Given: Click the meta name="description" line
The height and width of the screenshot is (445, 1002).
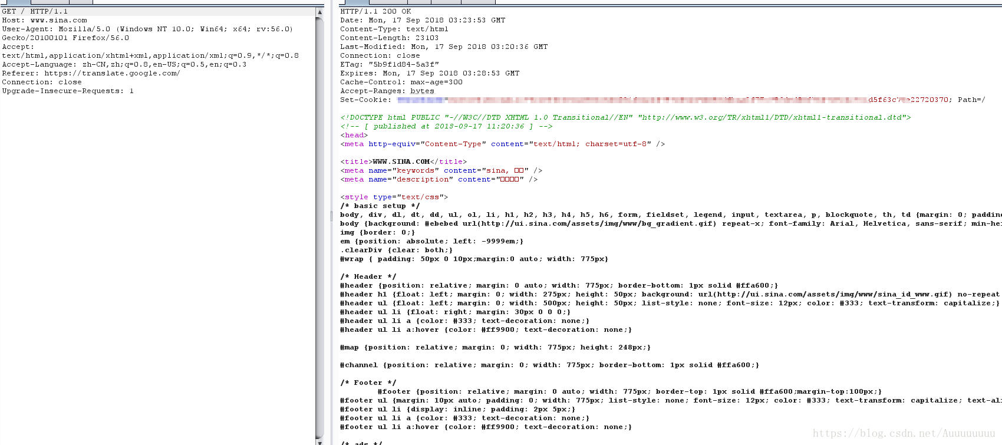Looking at the screenshot, I should (439, 179).
